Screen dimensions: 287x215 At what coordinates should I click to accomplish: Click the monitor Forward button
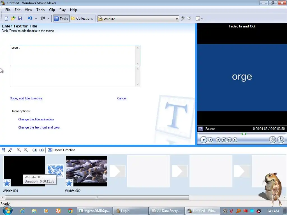(x=235, y=140)
